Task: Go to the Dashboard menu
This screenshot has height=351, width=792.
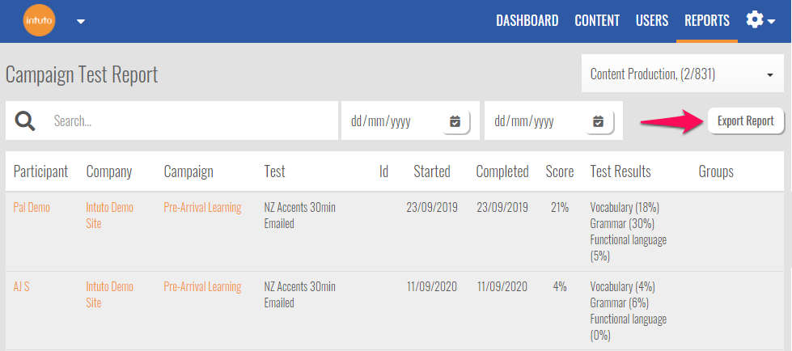Action: 527,21
